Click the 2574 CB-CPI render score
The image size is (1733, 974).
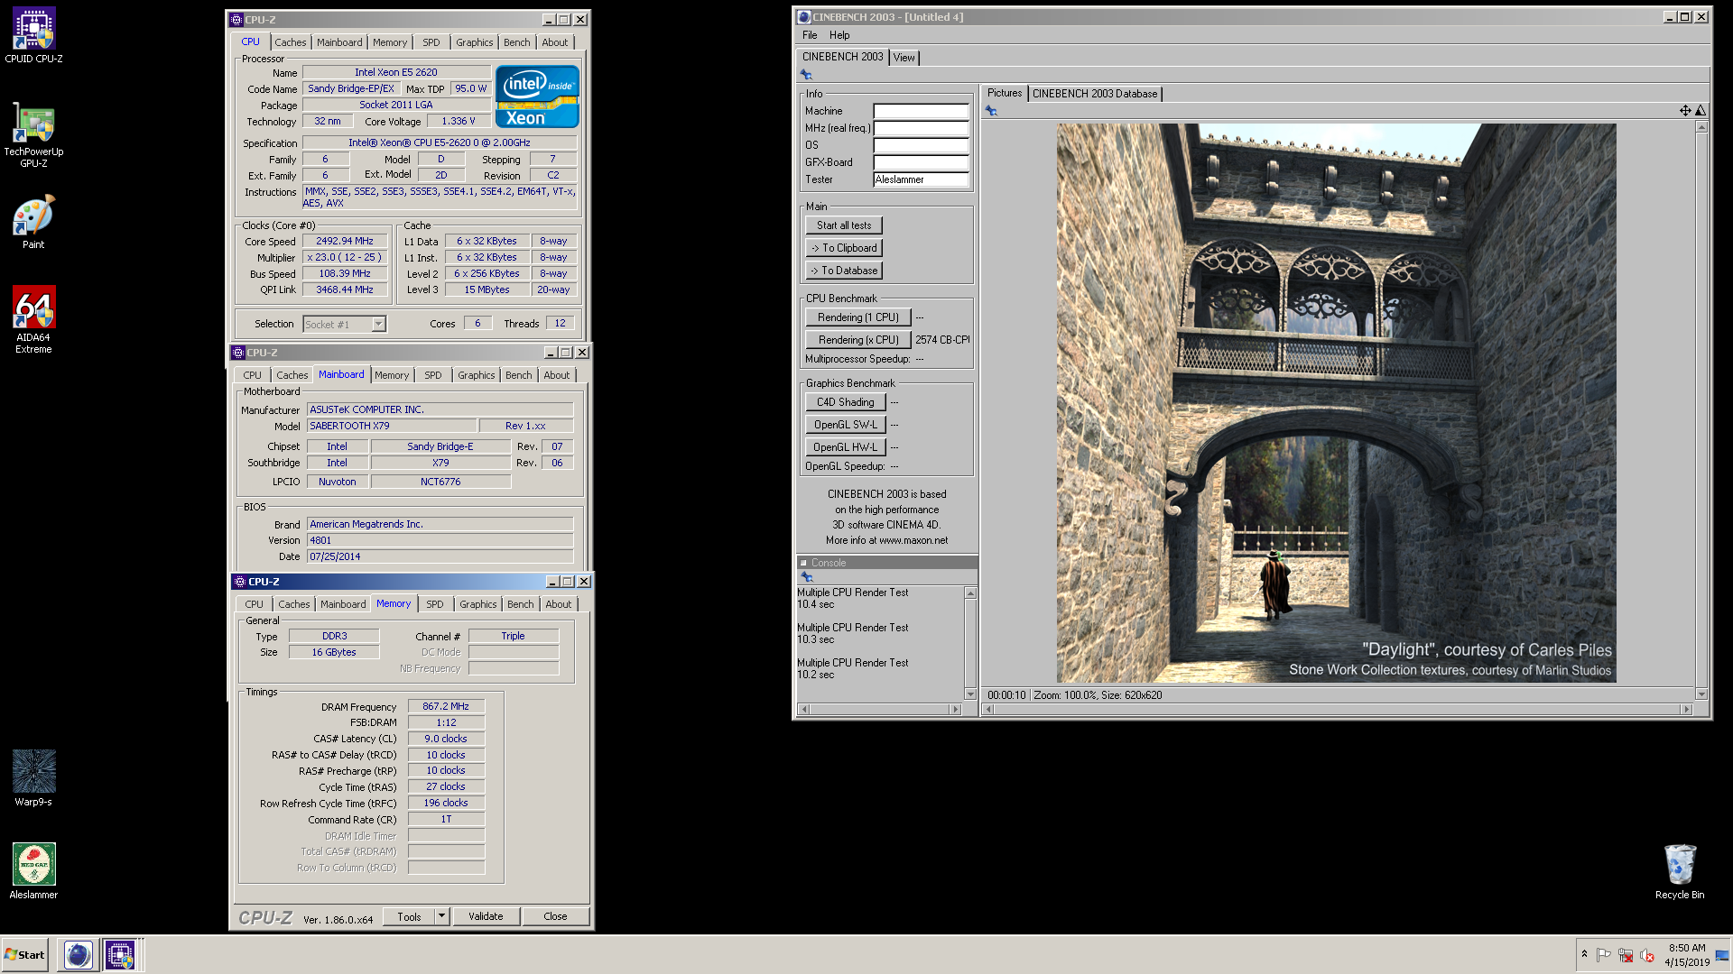(x=942, y=340)
